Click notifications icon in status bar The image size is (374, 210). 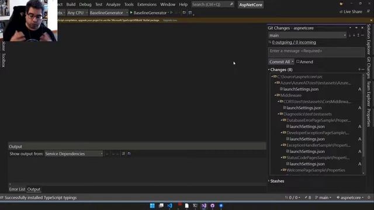pyautogui.click(x=369, y=197)
